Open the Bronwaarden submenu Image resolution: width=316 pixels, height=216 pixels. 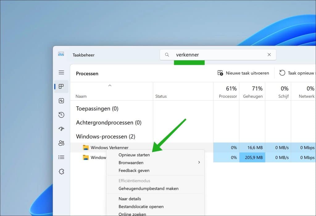[155, 163]
